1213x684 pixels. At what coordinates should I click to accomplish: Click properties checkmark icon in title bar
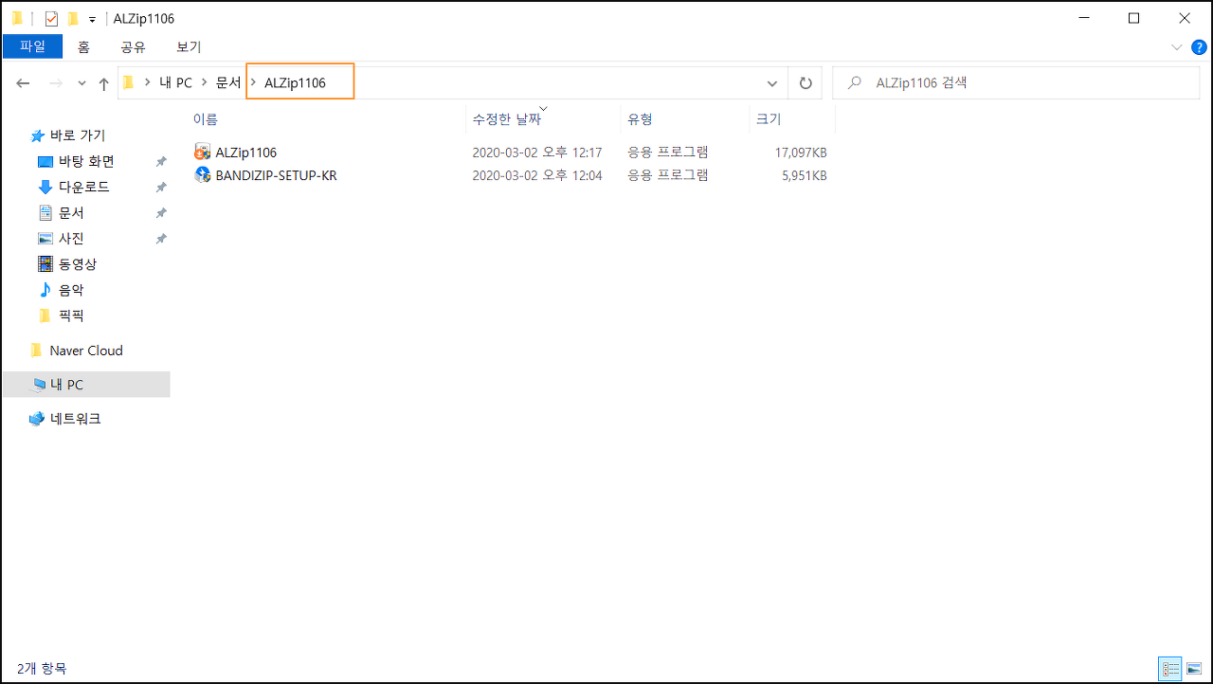[x=51, y=19]
